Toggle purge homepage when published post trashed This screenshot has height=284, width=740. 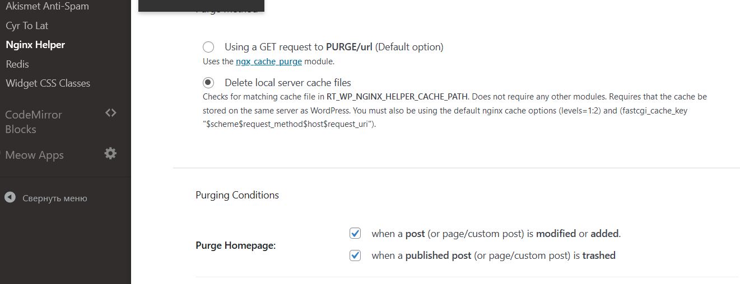coord(355,255)
